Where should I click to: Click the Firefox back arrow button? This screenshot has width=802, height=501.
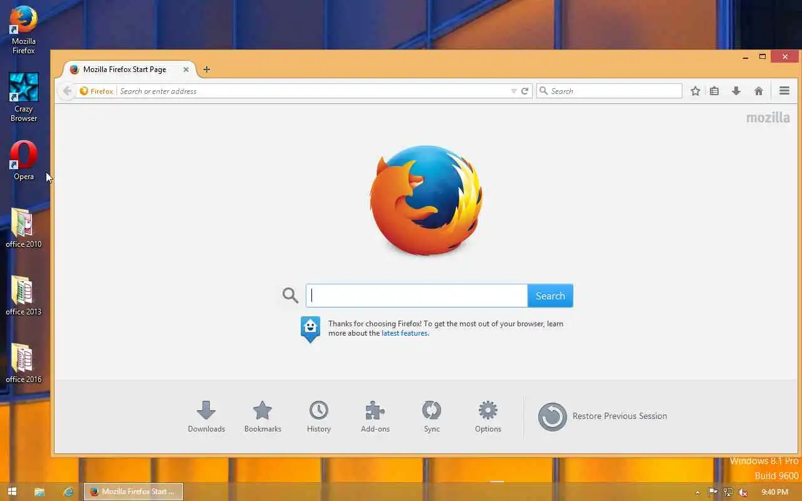pos(67,91)
